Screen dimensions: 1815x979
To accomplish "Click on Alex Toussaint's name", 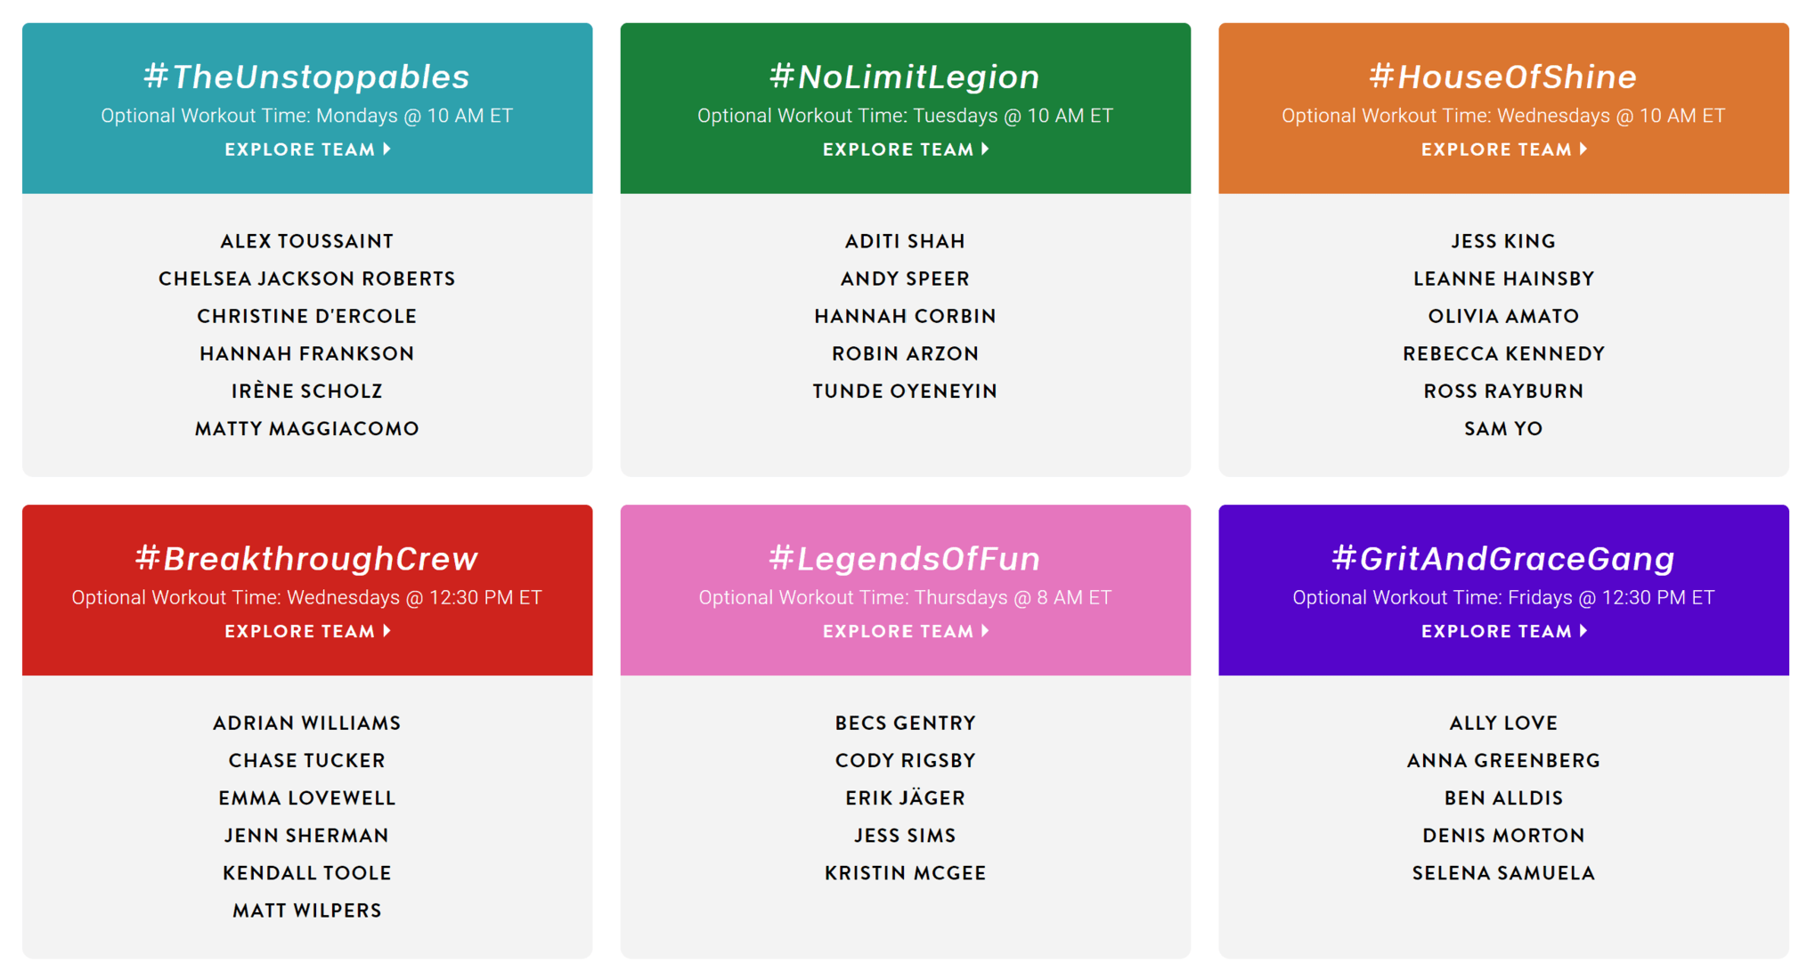I will pos(306,241).
